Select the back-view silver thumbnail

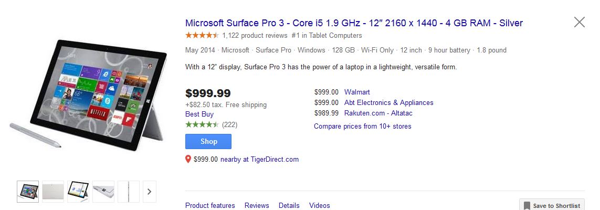(x=53, y=192)
